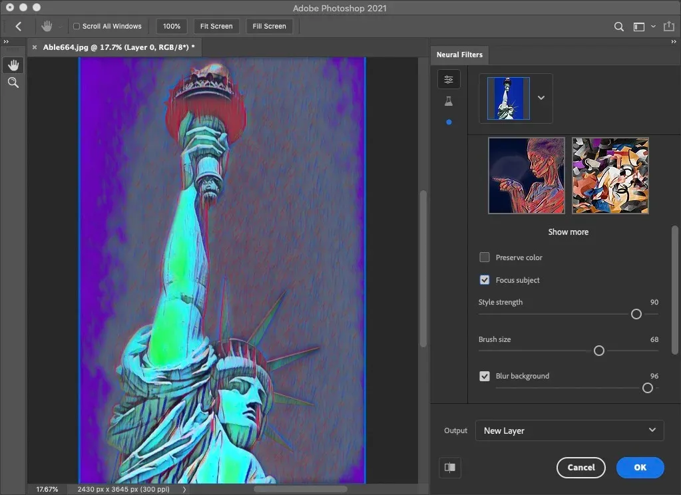Select the Zoom tool in left toolbar
The height and width of the screenshot is (495, 681).
coord(13,82)
